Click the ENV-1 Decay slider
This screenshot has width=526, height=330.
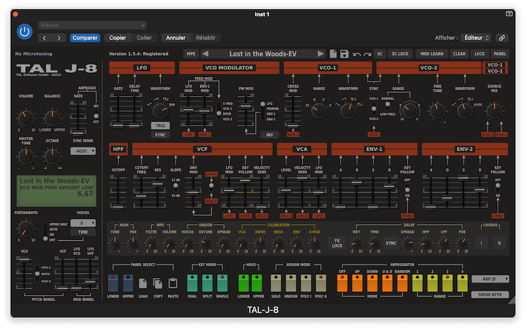(x=356, y=191)
